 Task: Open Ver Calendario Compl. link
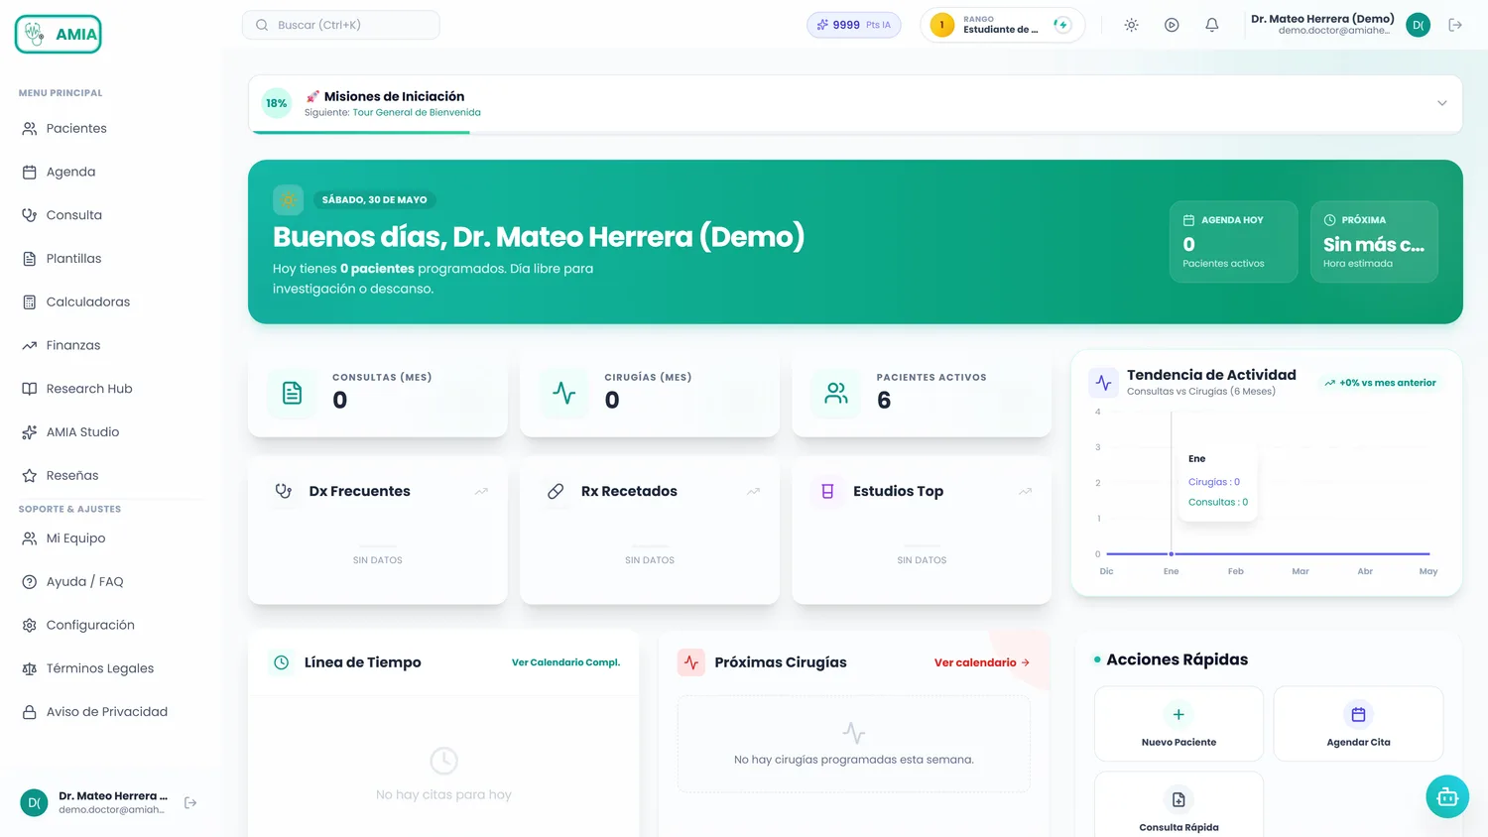click(x=565, y=662)
